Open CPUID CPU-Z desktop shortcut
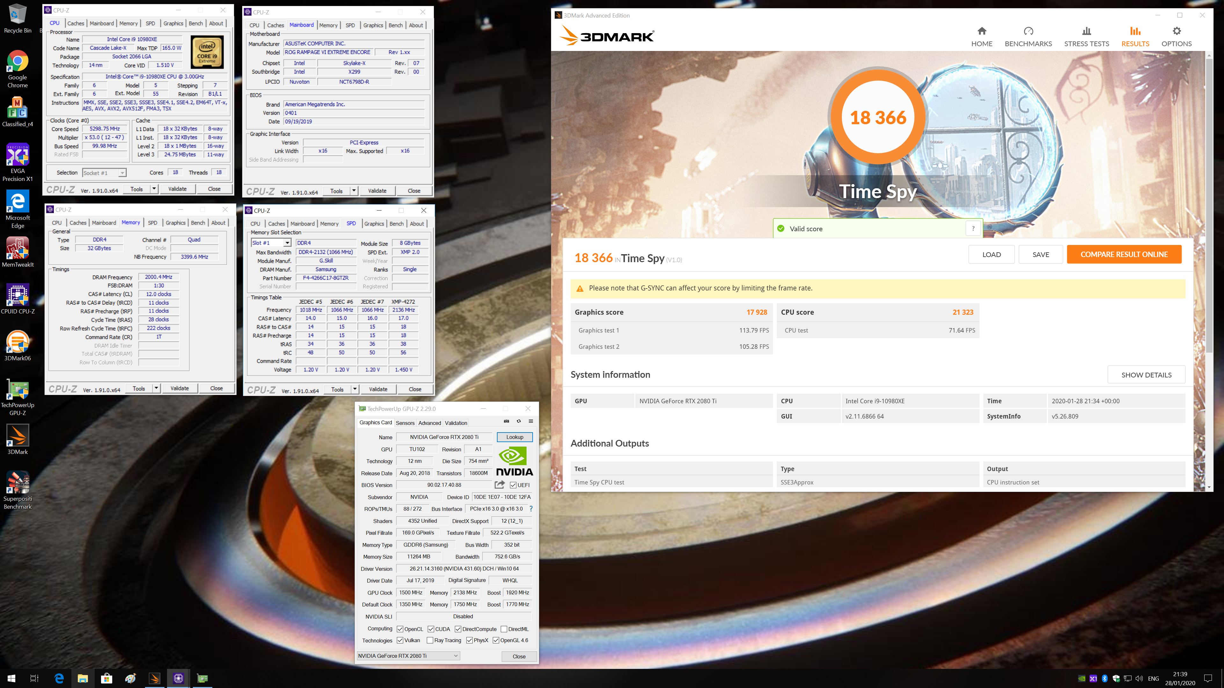The image size is (1224, 688). point(18,299)
